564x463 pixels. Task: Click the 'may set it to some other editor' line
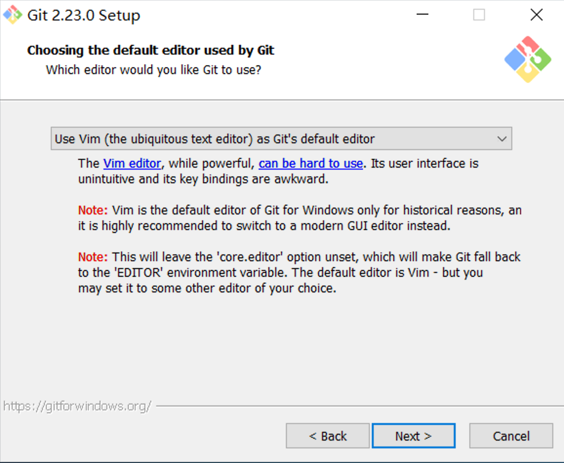click(207, 289)
